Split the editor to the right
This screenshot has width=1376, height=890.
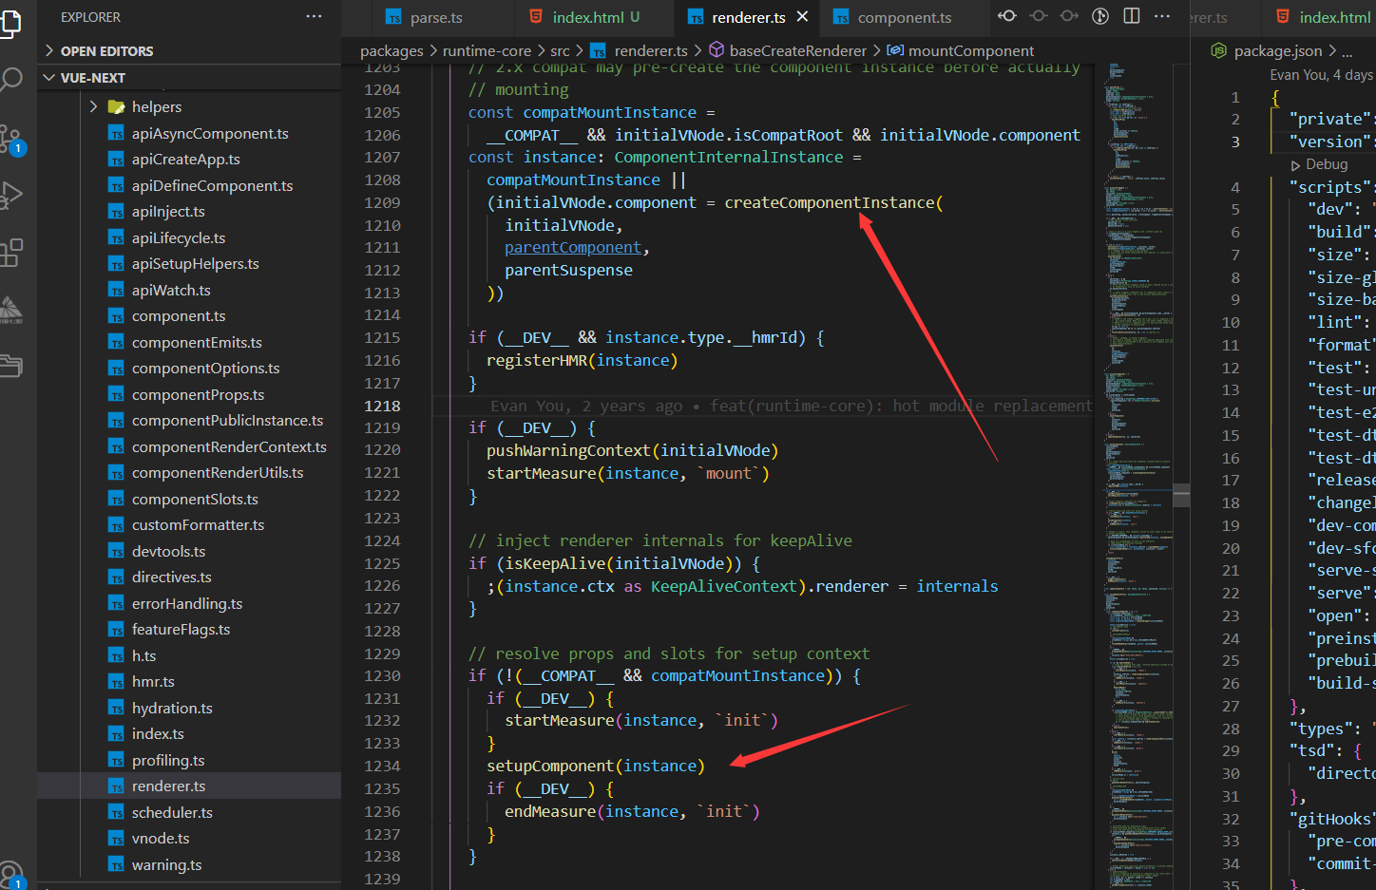point(1132,16)
